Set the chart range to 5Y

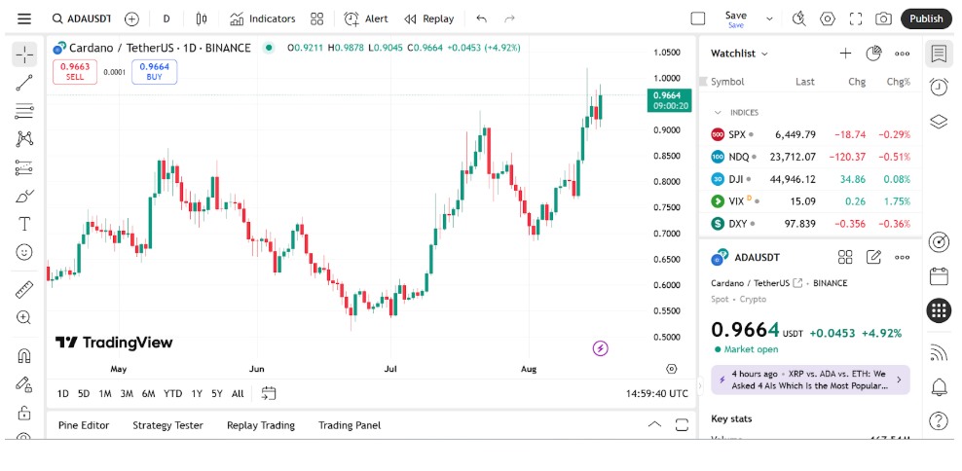pos(216,394)
